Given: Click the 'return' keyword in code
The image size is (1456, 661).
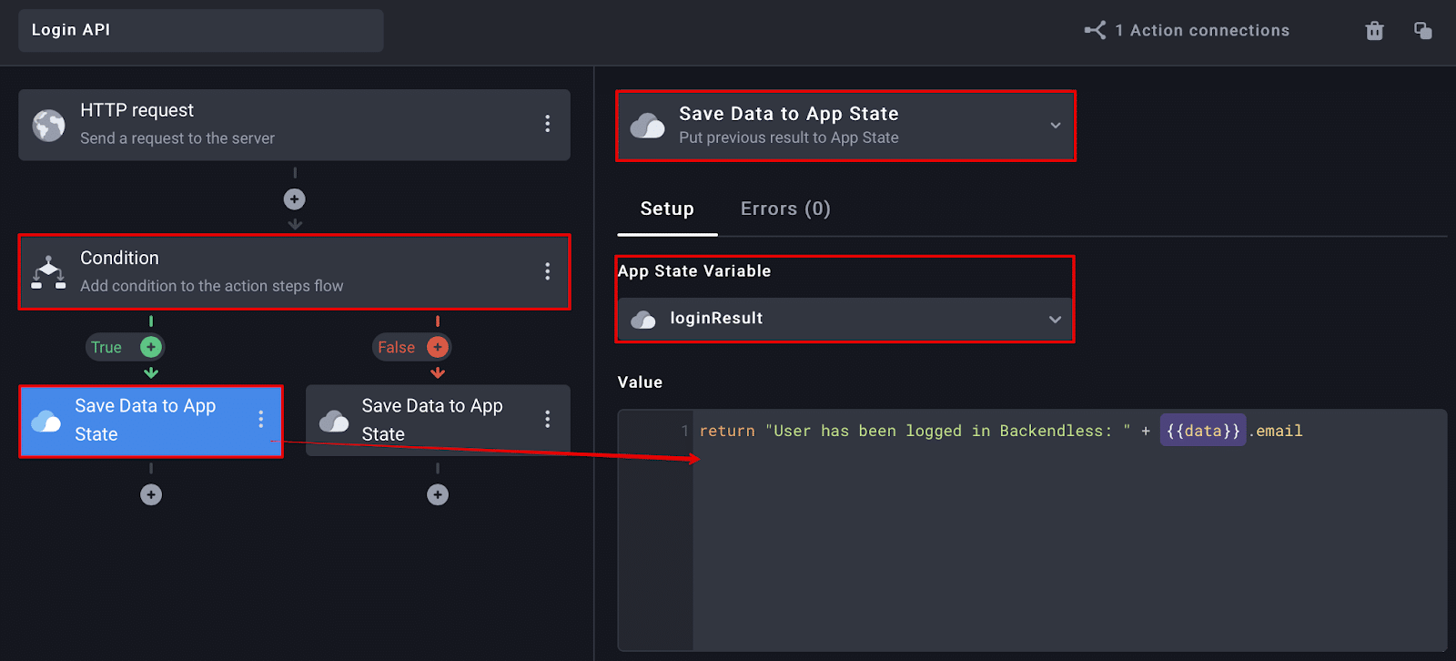Looking at the screenshot, I should pyautogui.click(x=727, y=431).
